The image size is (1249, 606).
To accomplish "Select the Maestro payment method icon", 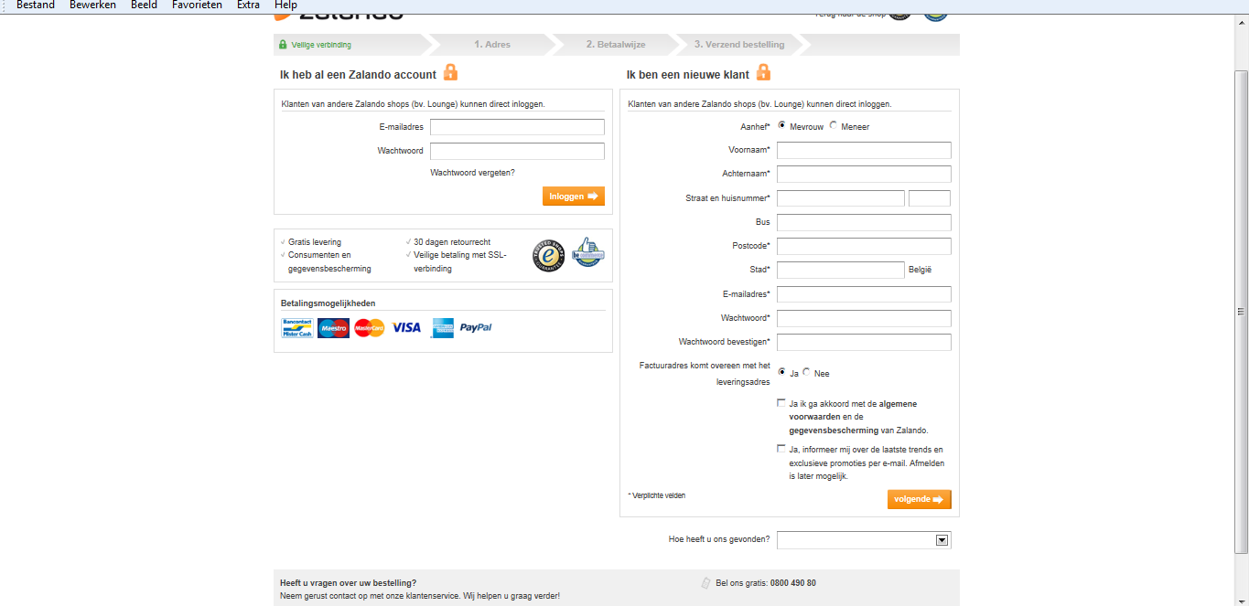I will point(333,327).
